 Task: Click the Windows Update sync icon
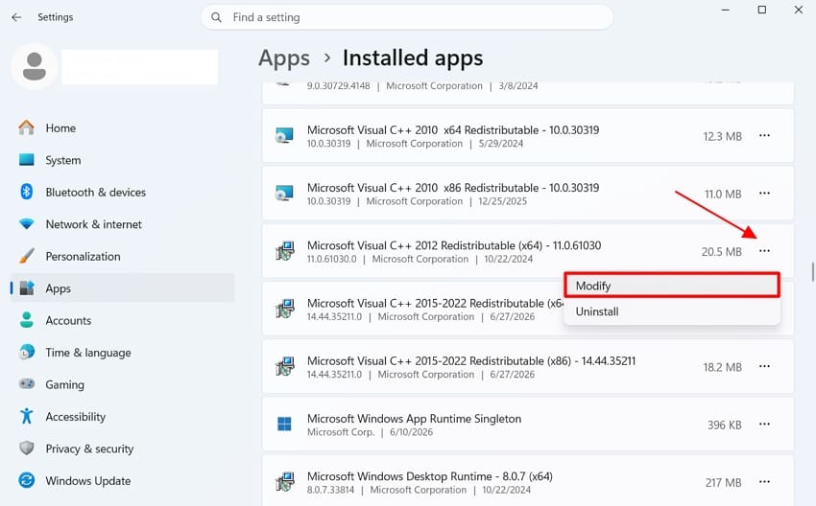[x=27, y=480]
